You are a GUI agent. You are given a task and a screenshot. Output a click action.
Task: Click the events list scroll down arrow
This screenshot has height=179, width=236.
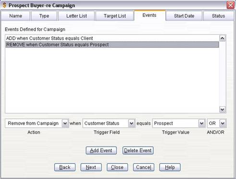click(223, 110)
